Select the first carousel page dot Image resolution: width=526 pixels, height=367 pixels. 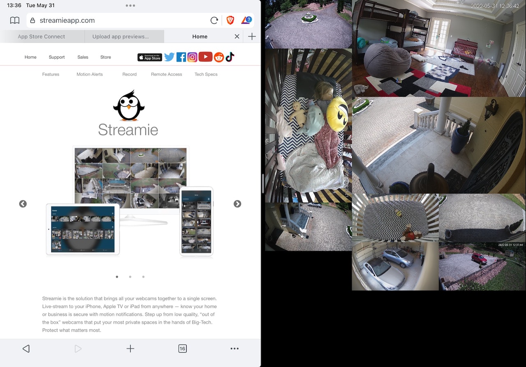click(117, 277)
